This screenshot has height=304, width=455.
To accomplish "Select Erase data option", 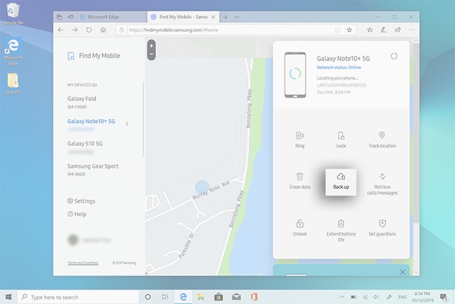I will coord(300,181).
